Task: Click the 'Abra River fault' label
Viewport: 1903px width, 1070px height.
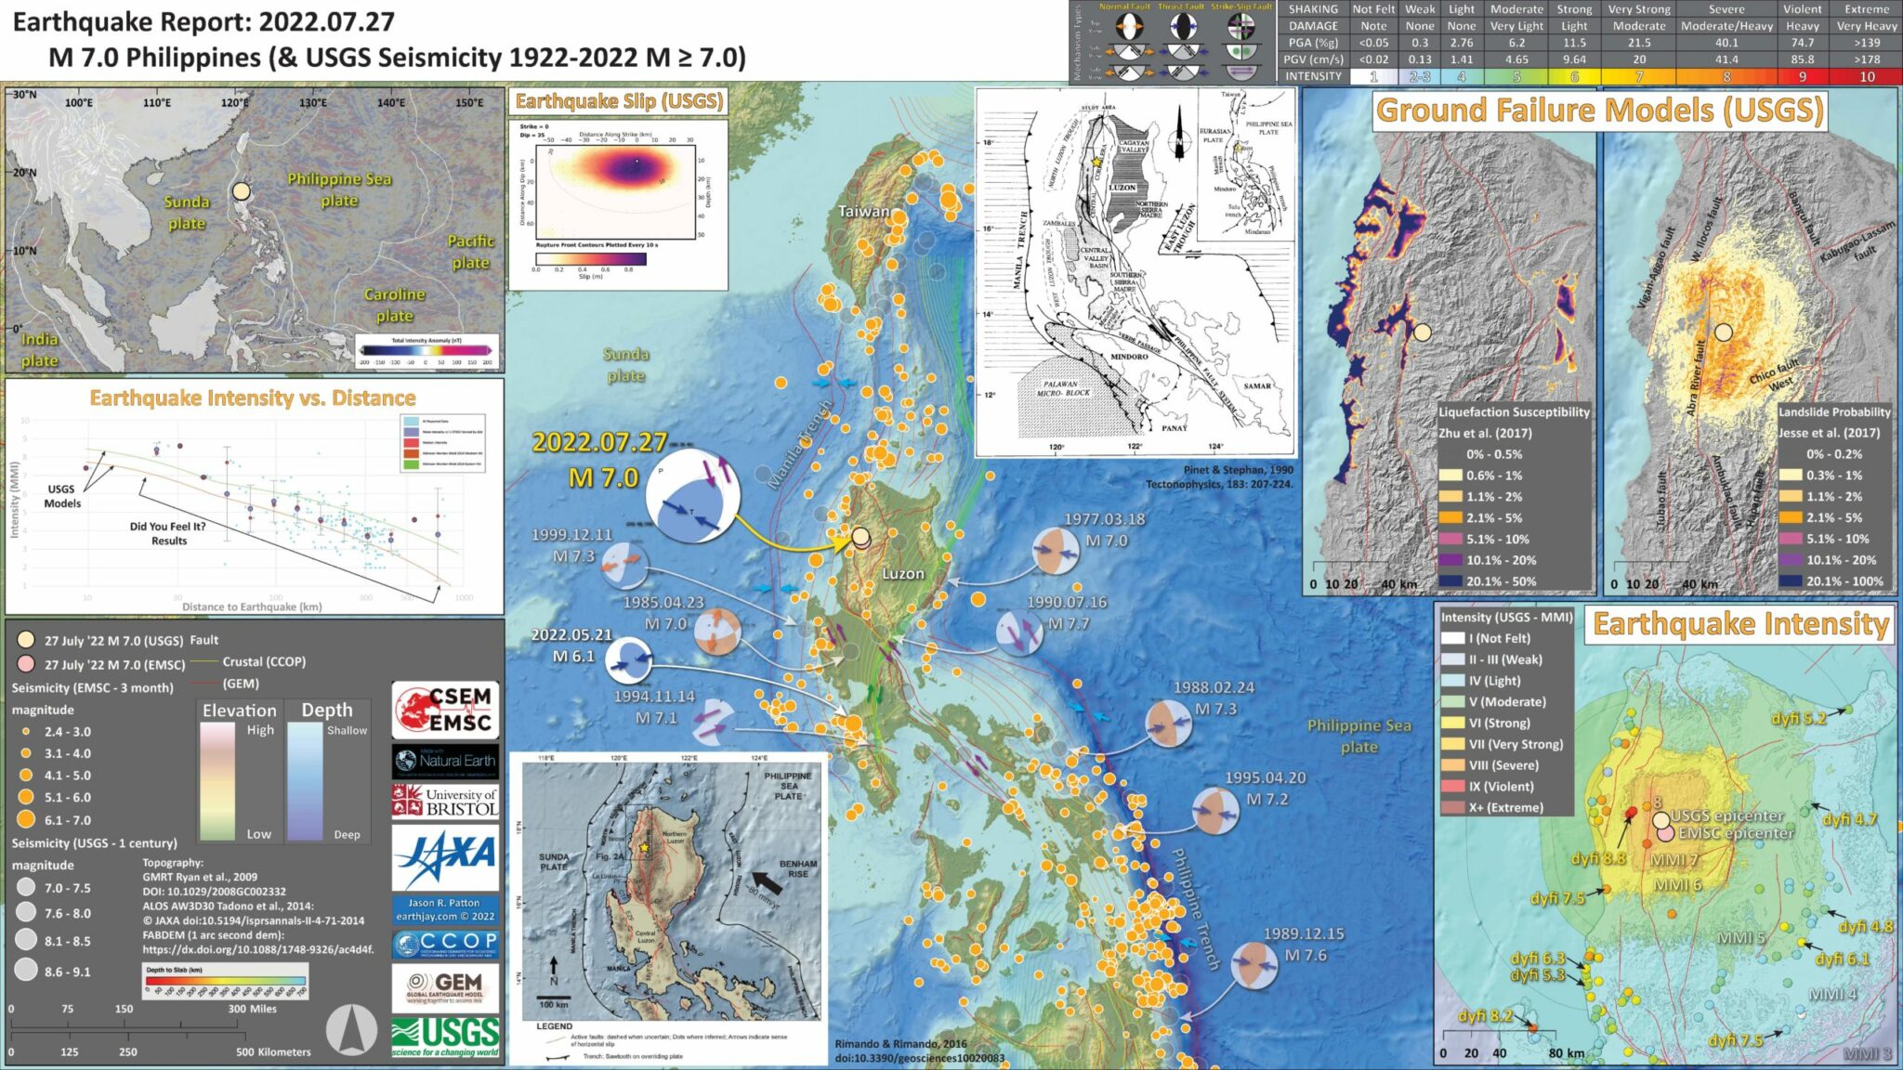Action: (x=1698, y=377)
